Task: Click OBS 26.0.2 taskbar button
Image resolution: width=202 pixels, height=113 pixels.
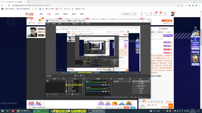Action: click(97, 111)
